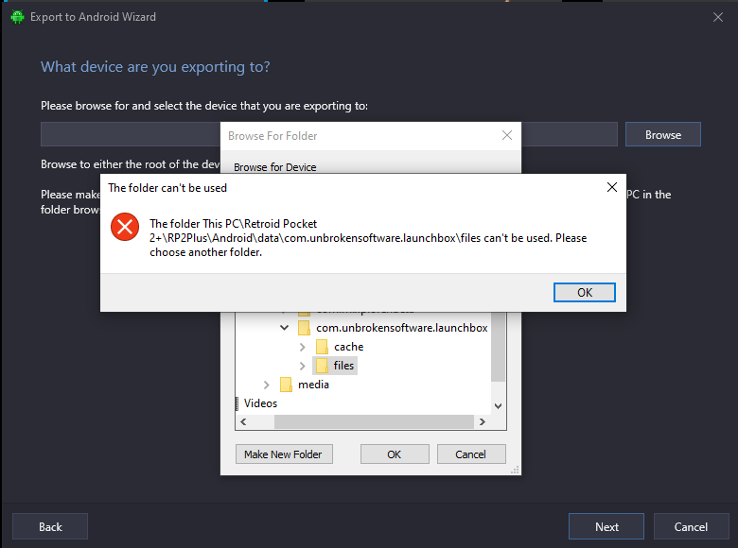
Task: Select the cache folder
Action: (349, 347)
